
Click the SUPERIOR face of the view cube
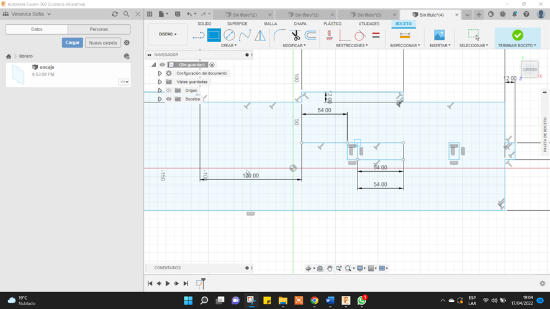530,69
